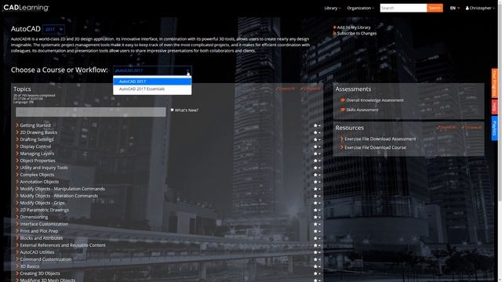Expand the Drafting Settings chevron
This screenshot has height=282, width=502.
coord(17,139)
